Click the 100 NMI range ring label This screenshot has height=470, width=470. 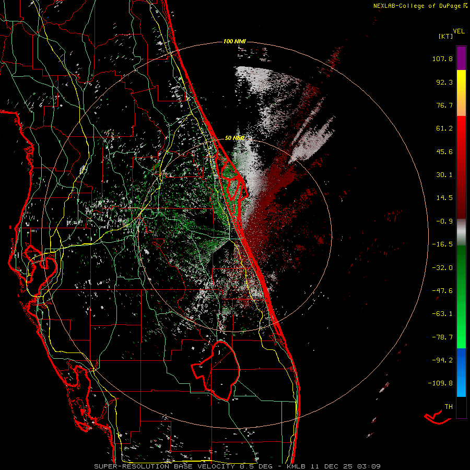pos(234,41)
